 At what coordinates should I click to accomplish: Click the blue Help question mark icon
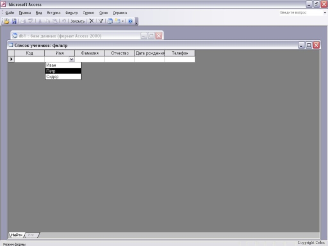point(130,21)
